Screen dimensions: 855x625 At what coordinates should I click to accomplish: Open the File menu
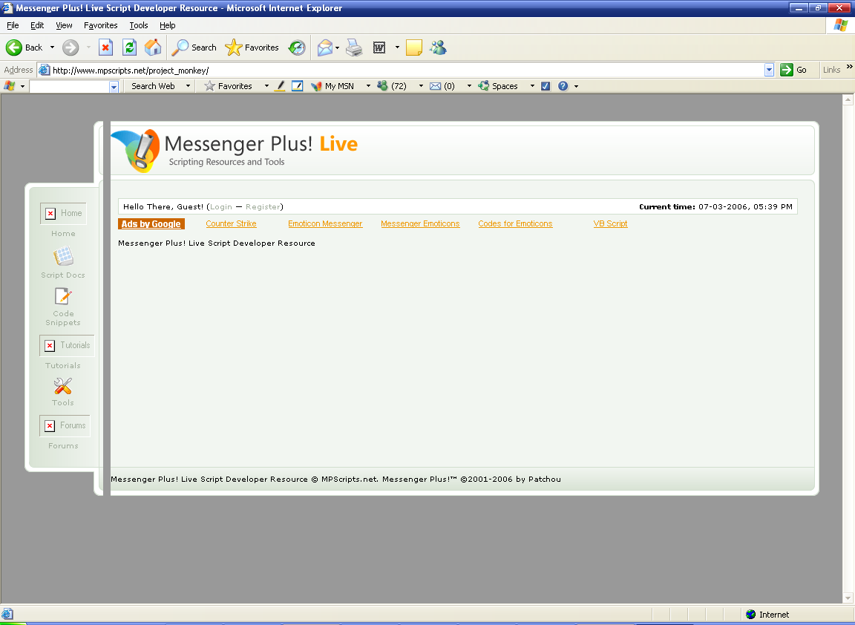[x=13, y=25]
